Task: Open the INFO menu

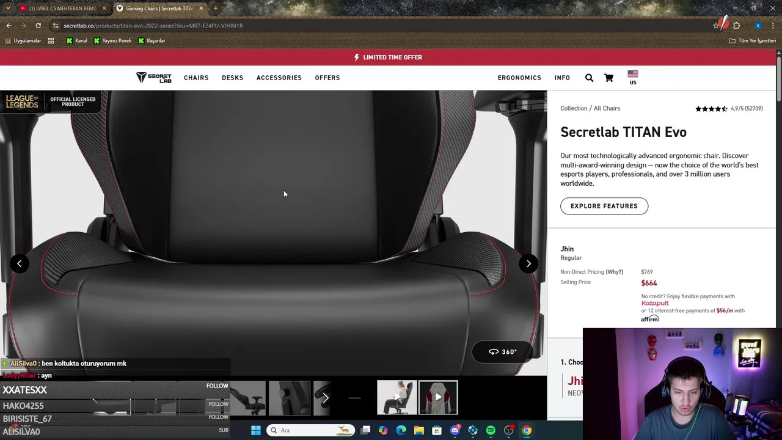Action: [562, 78]
